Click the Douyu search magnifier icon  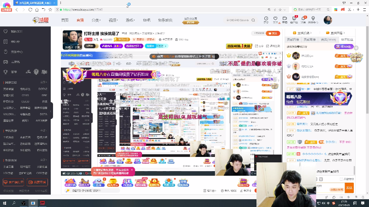[x=253, y=20]
